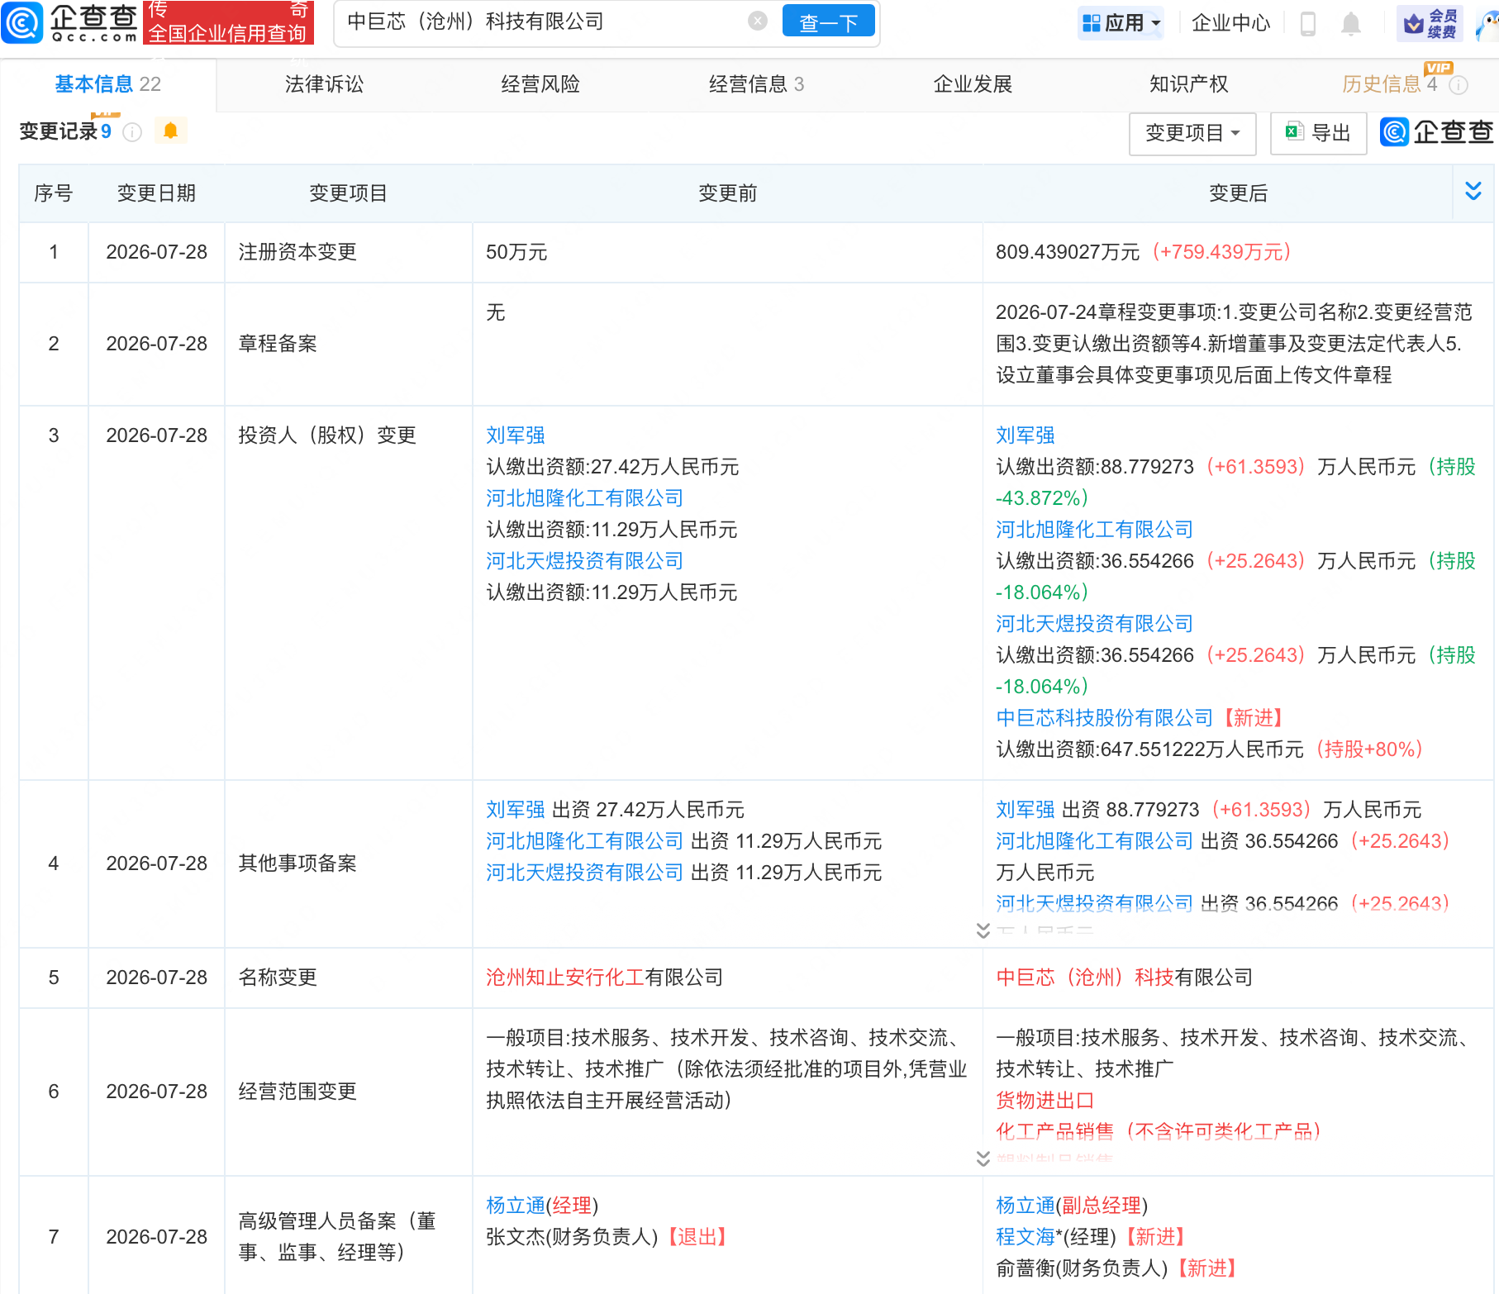Click the 全国企业信用查询 red banner
This screenshot has height=1294, width=1499.
[x=228, y=23]
